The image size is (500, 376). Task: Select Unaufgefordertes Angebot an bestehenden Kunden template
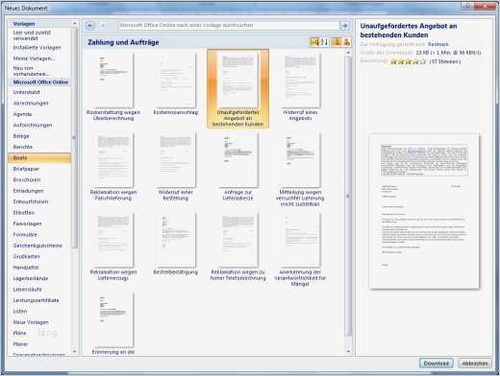point(237,89)
